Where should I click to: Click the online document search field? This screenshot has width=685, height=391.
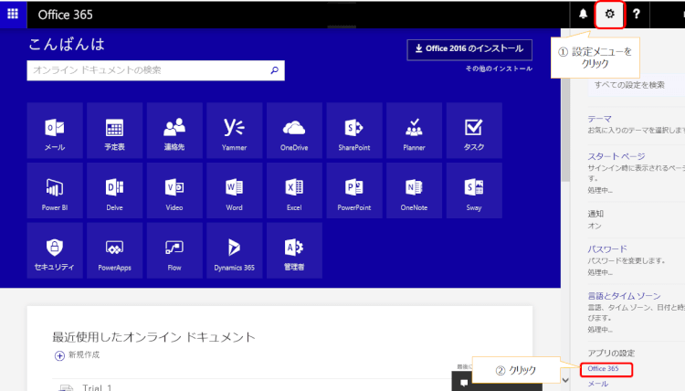point(146,70)
